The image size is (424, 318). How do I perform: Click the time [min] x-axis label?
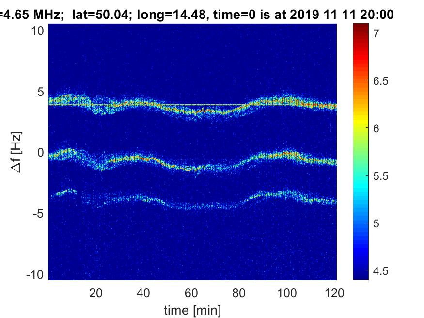pos(192,309)
